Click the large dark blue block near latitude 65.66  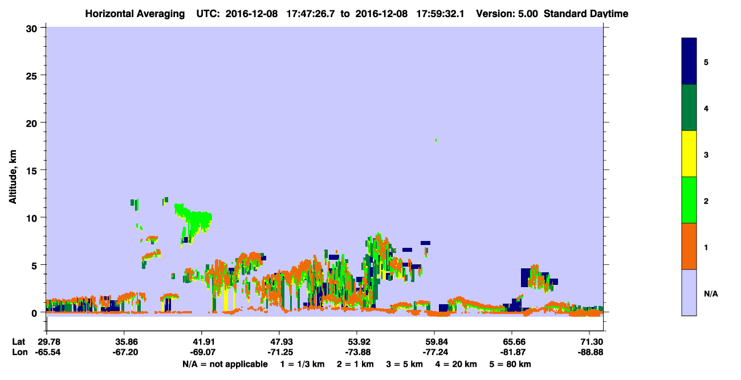pos(526,277)
